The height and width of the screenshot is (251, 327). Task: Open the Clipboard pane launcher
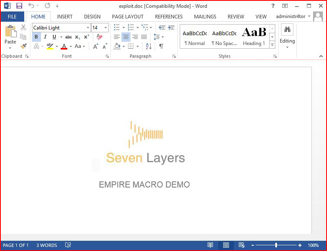click(x=27, y=56)
